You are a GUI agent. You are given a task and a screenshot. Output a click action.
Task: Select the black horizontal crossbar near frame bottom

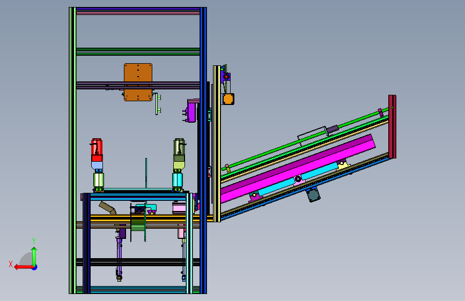(x=138, y=262)
